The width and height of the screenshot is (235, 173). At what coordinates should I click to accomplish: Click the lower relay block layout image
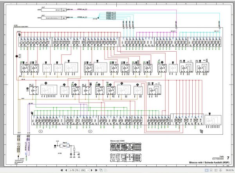pyautogui.click(x=126, y=158)
